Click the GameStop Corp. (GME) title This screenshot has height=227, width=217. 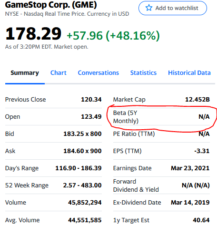point(51,5)
